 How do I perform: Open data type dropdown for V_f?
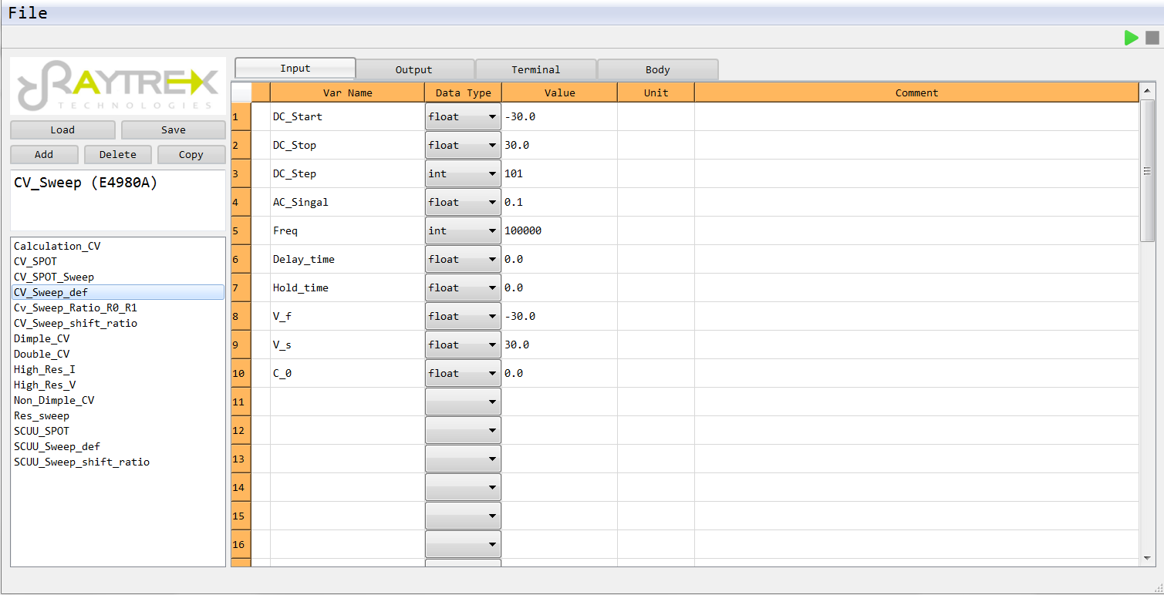463,316
